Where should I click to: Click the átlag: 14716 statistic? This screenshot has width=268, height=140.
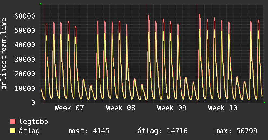click(162, 131)
